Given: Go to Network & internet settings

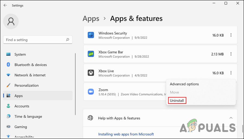Looking at the screenshot, I should pyautogui.click(x=38, y=75).
